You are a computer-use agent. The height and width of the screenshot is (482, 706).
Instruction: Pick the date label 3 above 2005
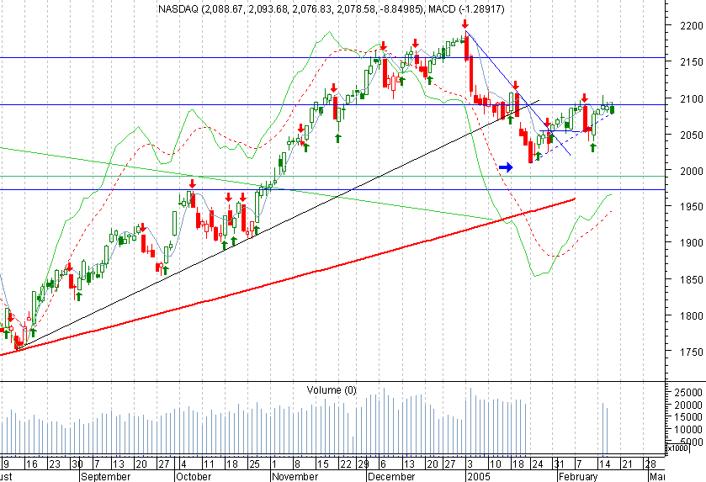tap(470, 464)
